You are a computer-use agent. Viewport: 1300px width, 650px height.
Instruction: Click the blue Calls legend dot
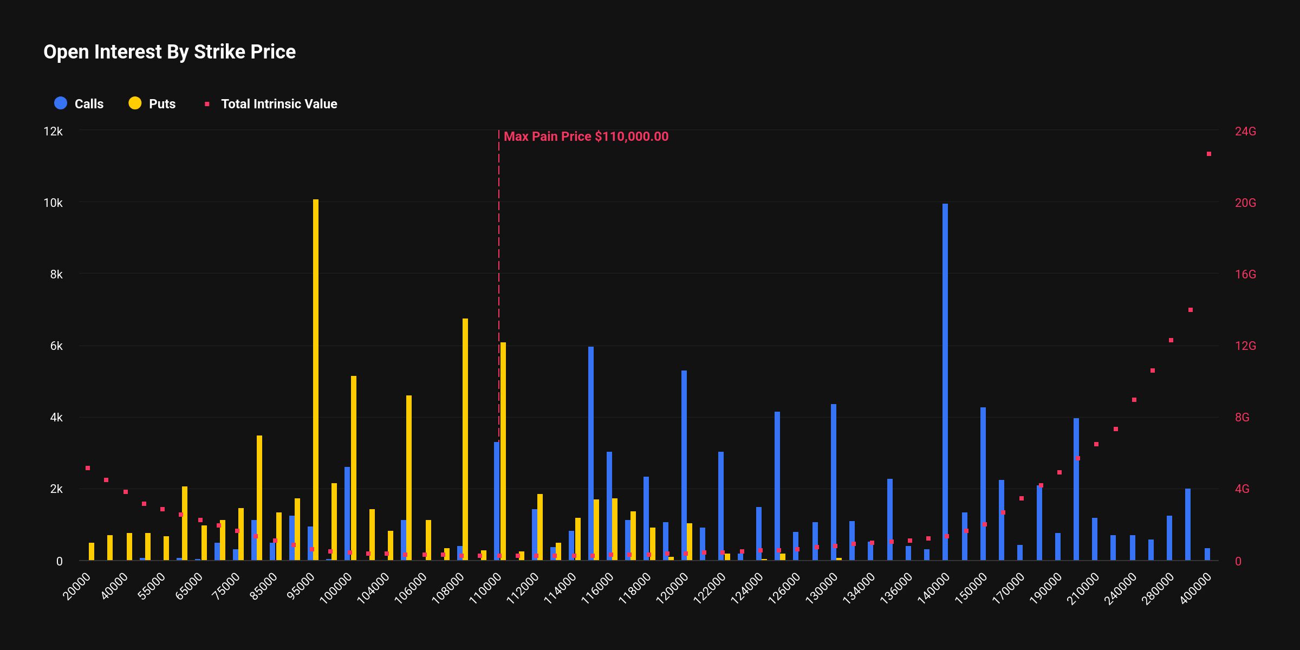(61, 103)
